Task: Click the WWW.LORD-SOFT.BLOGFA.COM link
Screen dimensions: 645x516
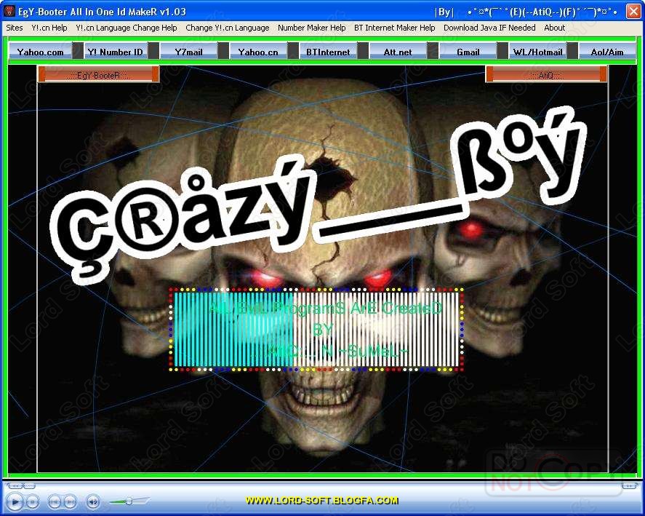Action: tap(322, 501)
